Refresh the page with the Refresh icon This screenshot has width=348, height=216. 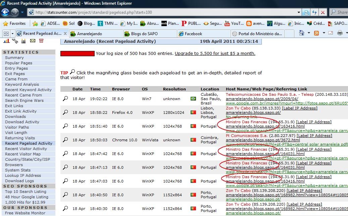(x=314, y=12)
